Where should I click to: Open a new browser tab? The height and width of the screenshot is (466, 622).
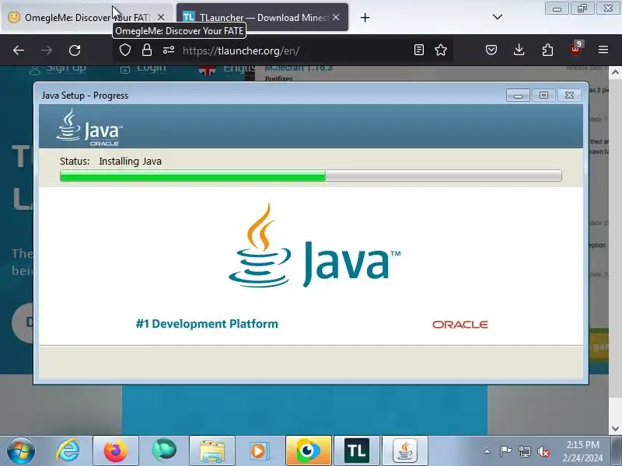(365, 17)
